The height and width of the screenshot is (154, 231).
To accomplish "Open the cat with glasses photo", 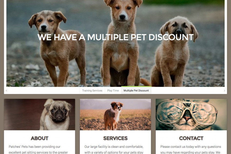I will (191, 114).
